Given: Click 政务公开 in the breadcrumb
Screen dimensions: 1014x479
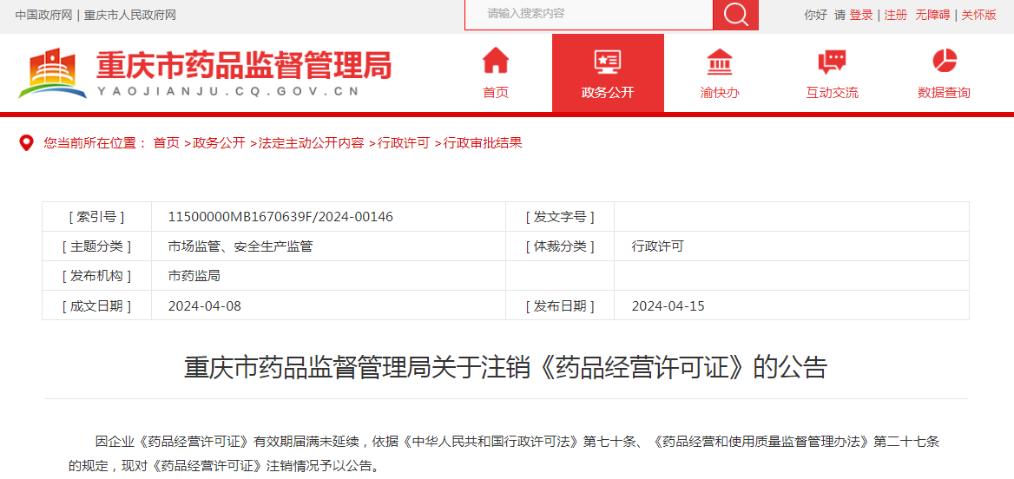Looking at the screenshot, I should (220, 143).
